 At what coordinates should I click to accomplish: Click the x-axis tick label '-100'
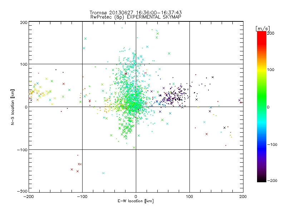(x=82, y=197)
